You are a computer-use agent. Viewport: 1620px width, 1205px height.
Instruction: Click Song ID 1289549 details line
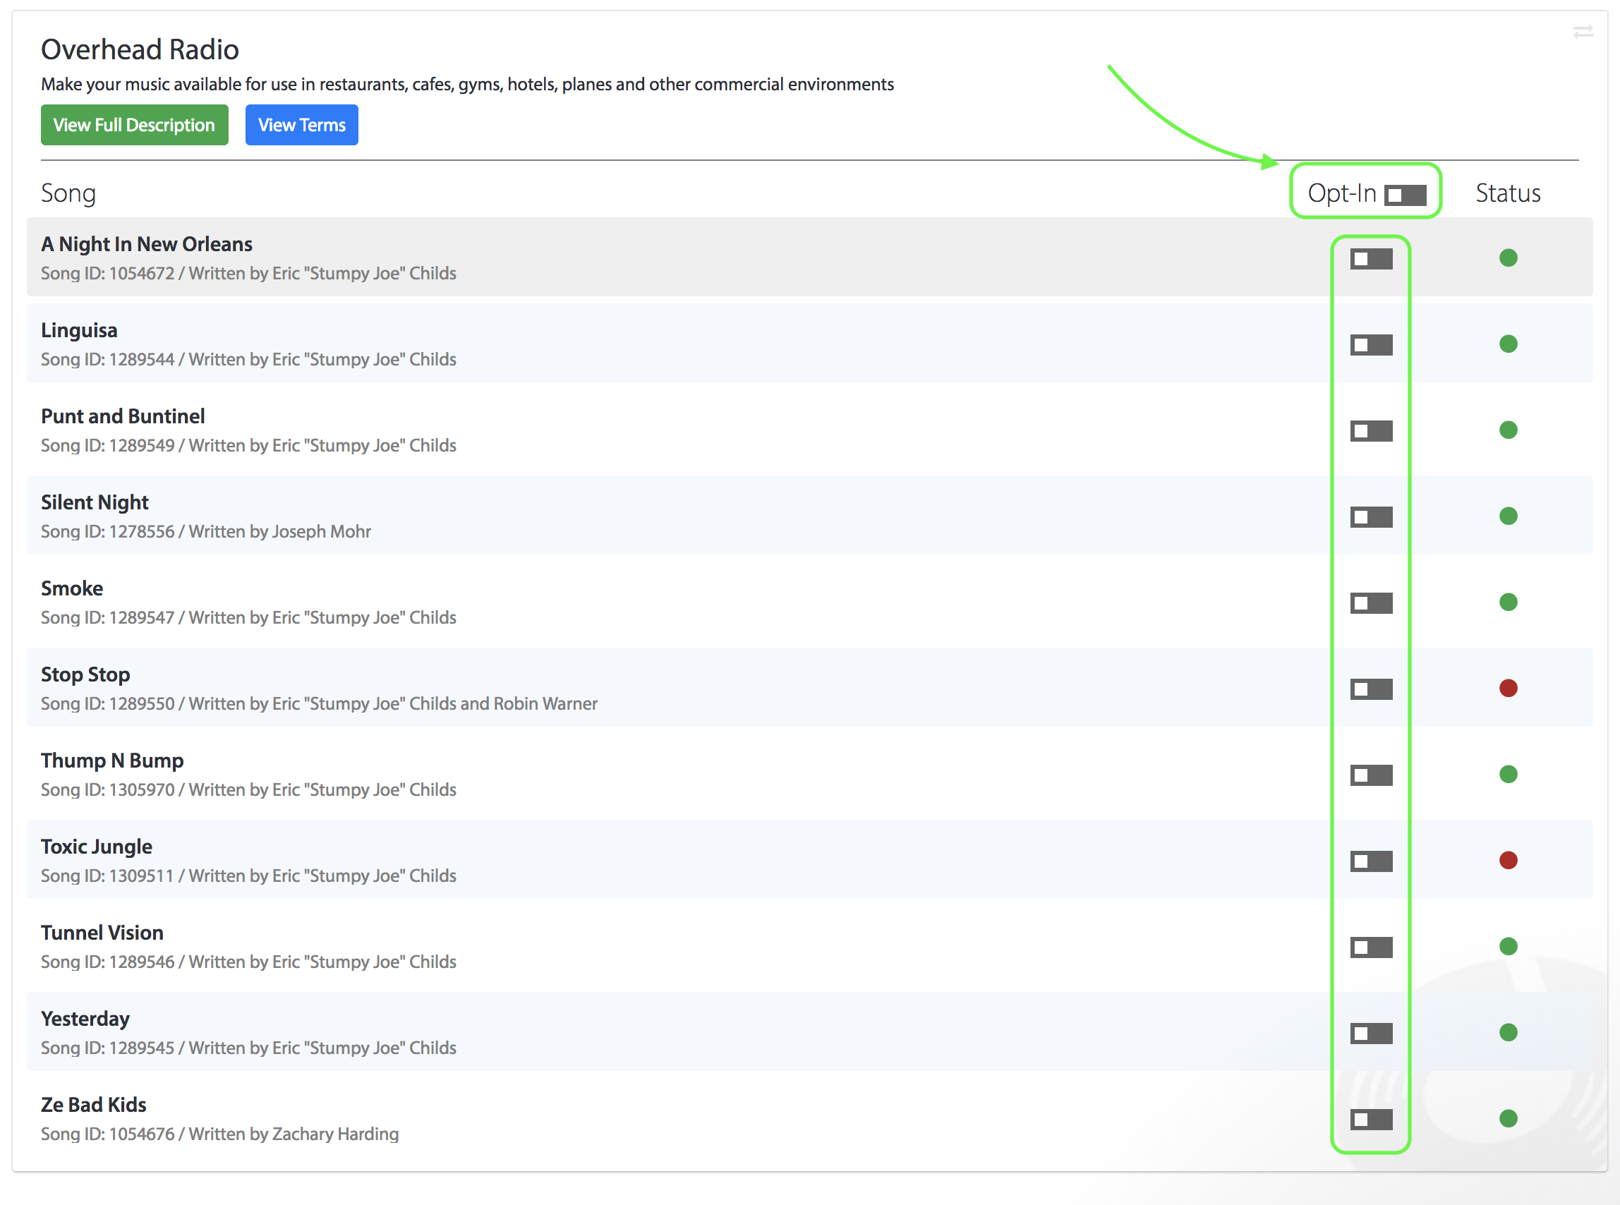249,446
